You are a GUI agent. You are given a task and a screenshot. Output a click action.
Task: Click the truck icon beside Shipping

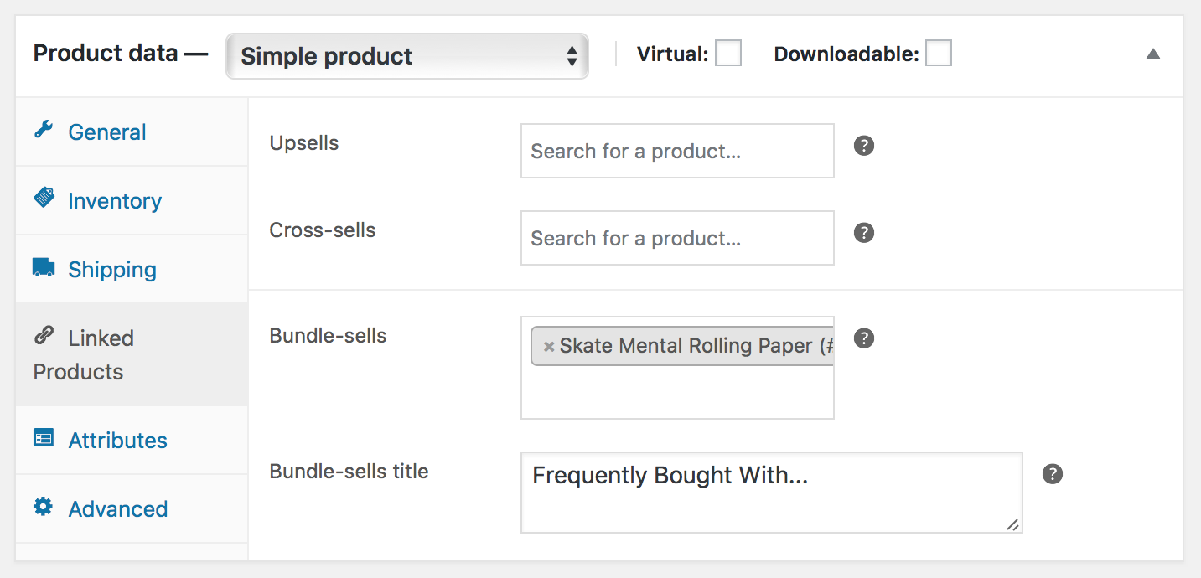coord(44,267)
